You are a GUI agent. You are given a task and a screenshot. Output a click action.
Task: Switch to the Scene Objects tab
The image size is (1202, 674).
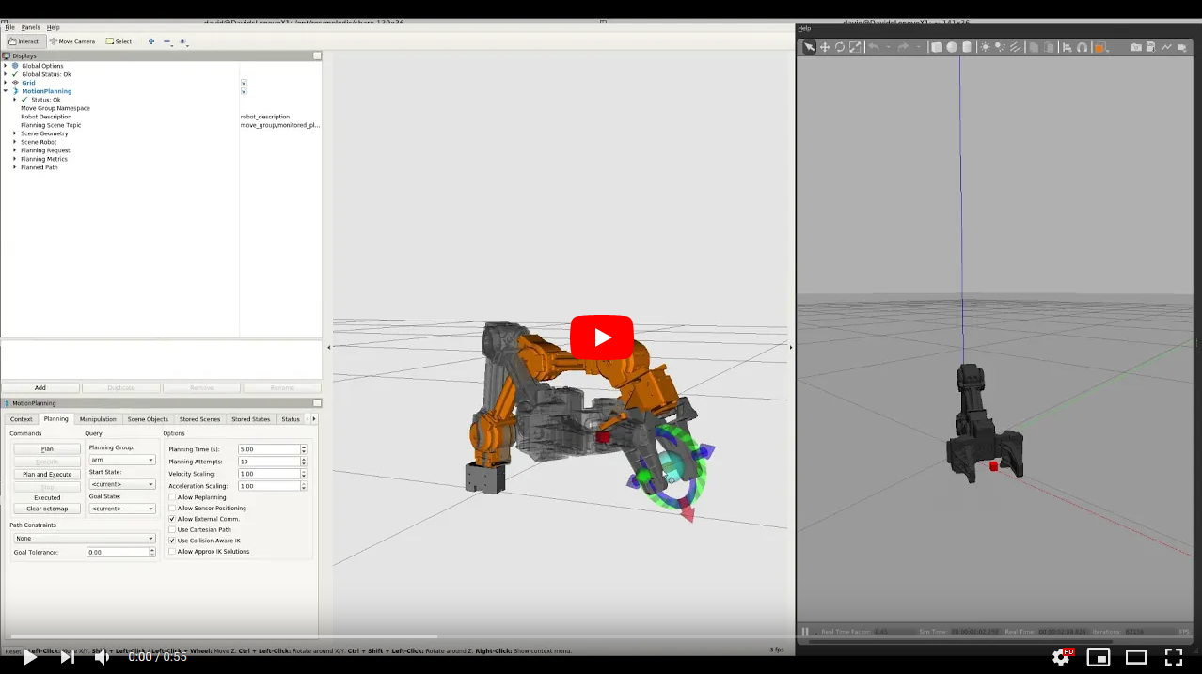click(148, 419)
